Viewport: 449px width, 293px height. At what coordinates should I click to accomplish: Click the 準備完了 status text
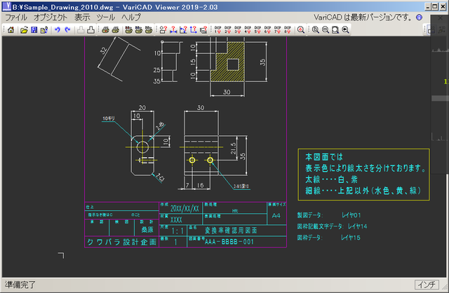[x=20, y=285]
